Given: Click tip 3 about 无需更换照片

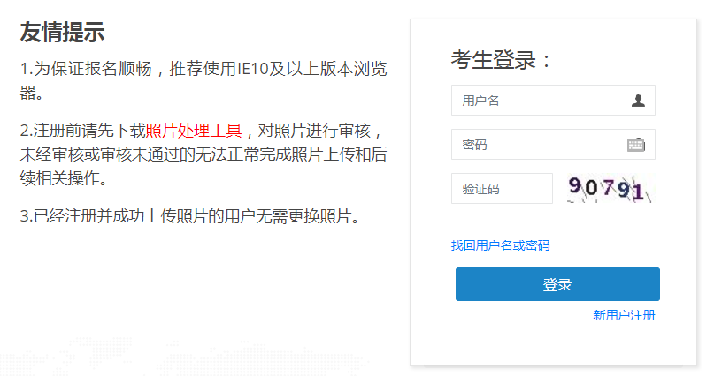Looking at the screenshot, I should coord(190,216).
